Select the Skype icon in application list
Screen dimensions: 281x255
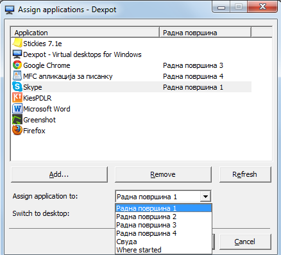[x=17, y=87]
